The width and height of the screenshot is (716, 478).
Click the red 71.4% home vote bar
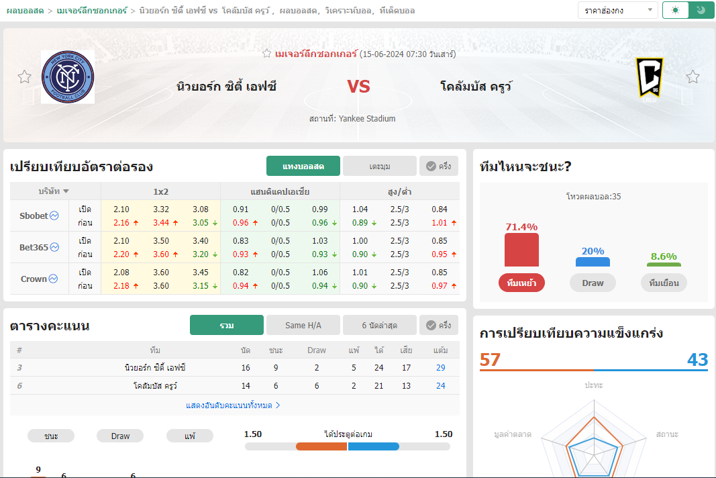click(x=521, y=250)
